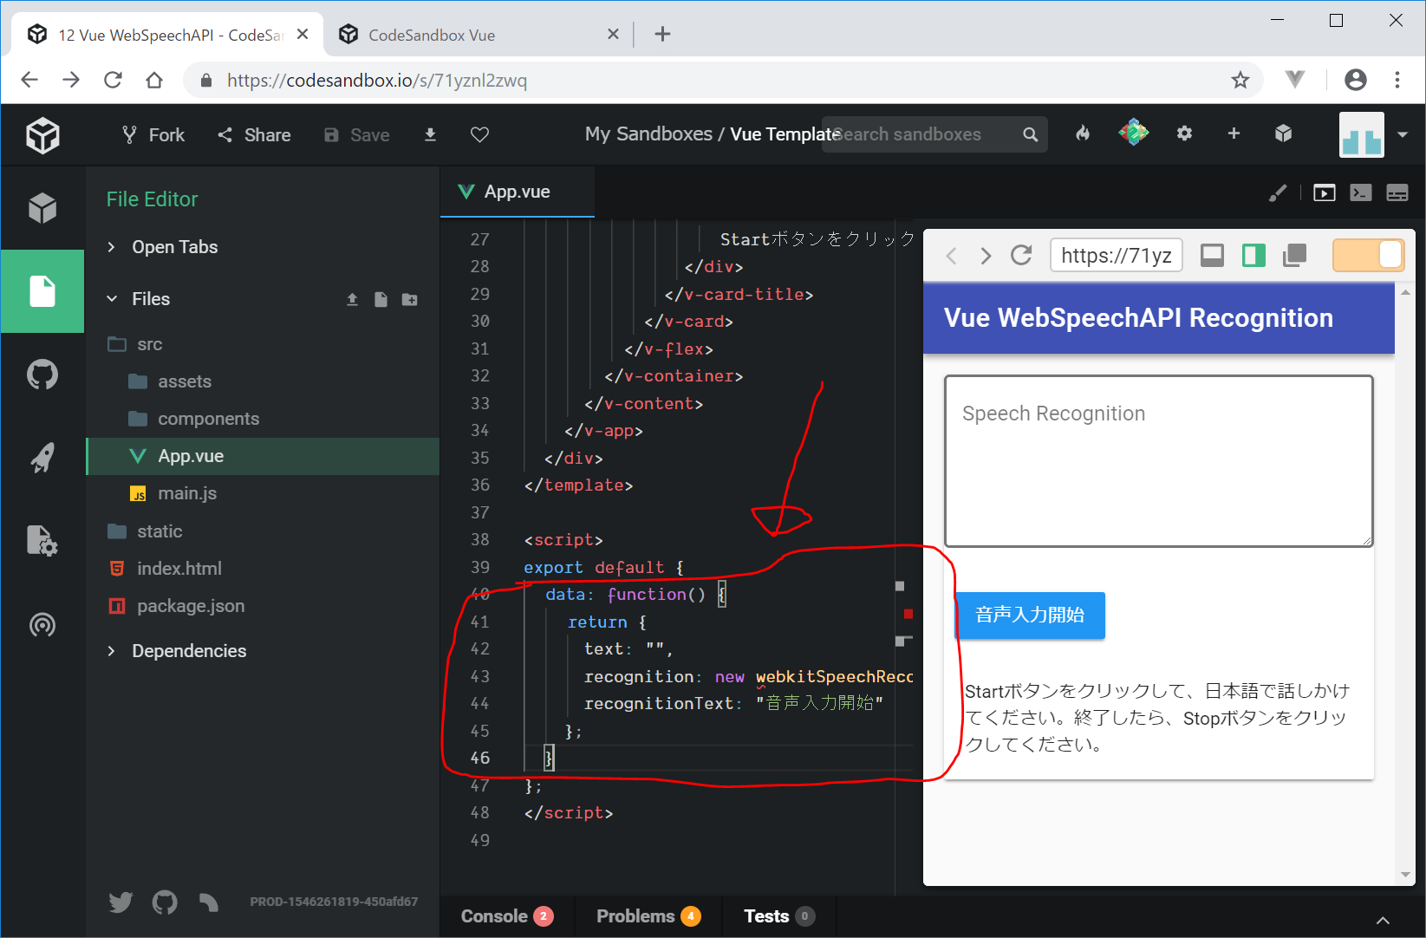Click the Speech Recognition text area
1426x938 pixels.
tap(1158, 461)
